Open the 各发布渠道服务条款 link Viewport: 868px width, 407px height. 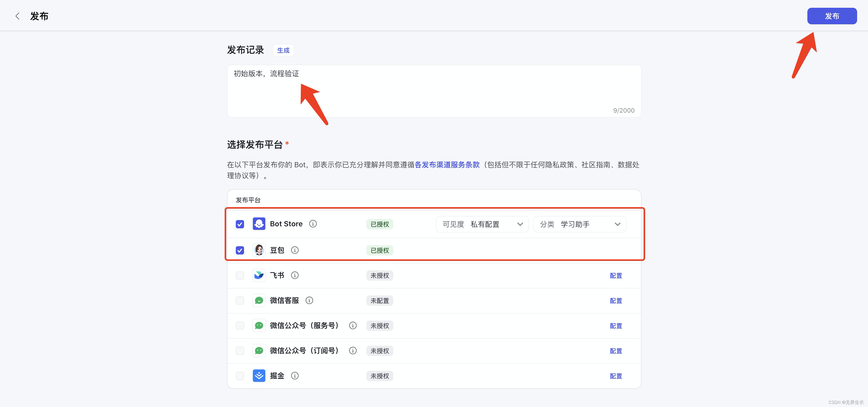[447, 165]
